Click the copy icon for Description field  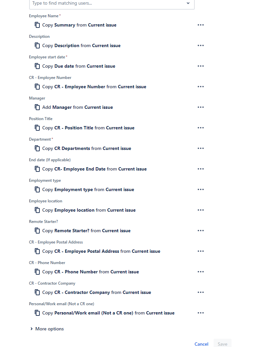coord(37,45)
